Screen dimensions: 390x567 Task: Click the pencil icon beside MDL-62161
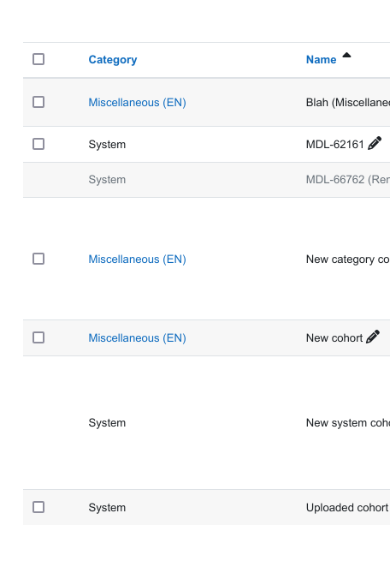375,143
